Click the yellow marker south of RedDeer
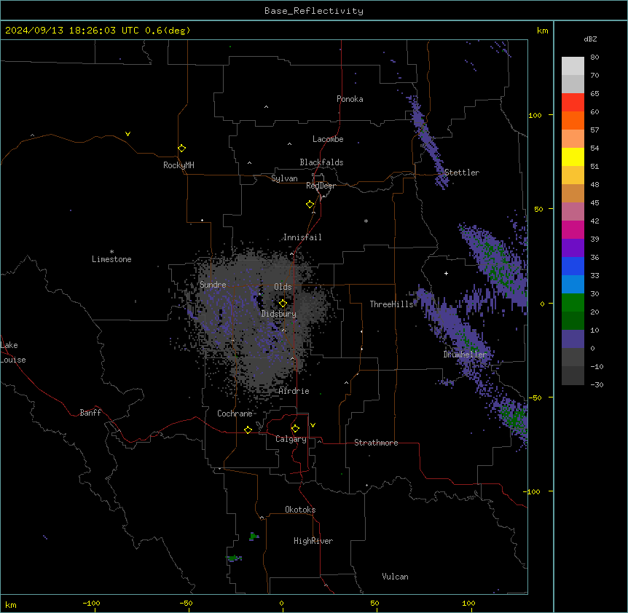 point(310,205)
